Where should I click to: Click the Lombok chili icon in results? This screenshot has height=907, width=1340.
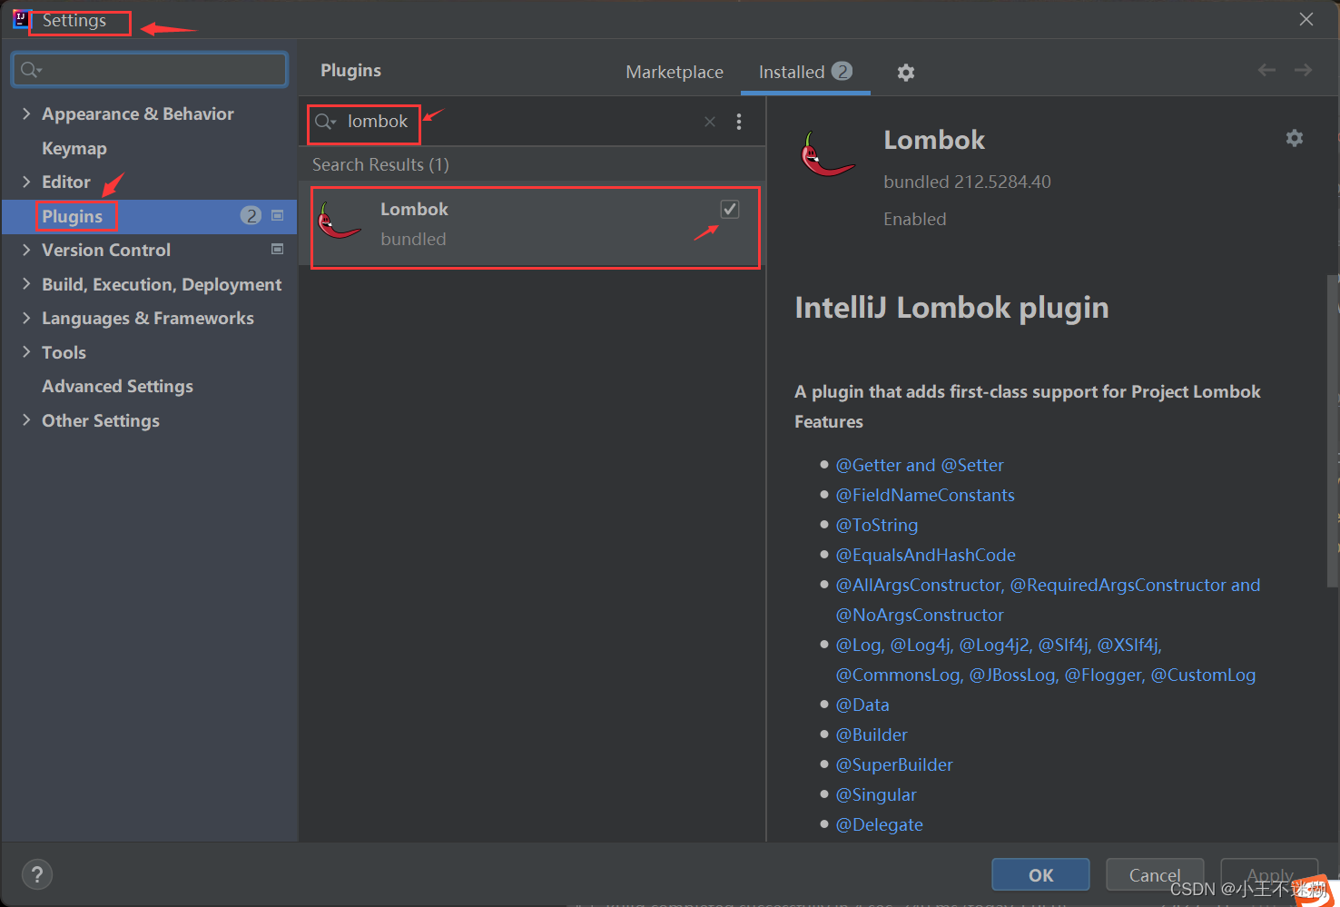pyautogui.click(x=340, y=222)
